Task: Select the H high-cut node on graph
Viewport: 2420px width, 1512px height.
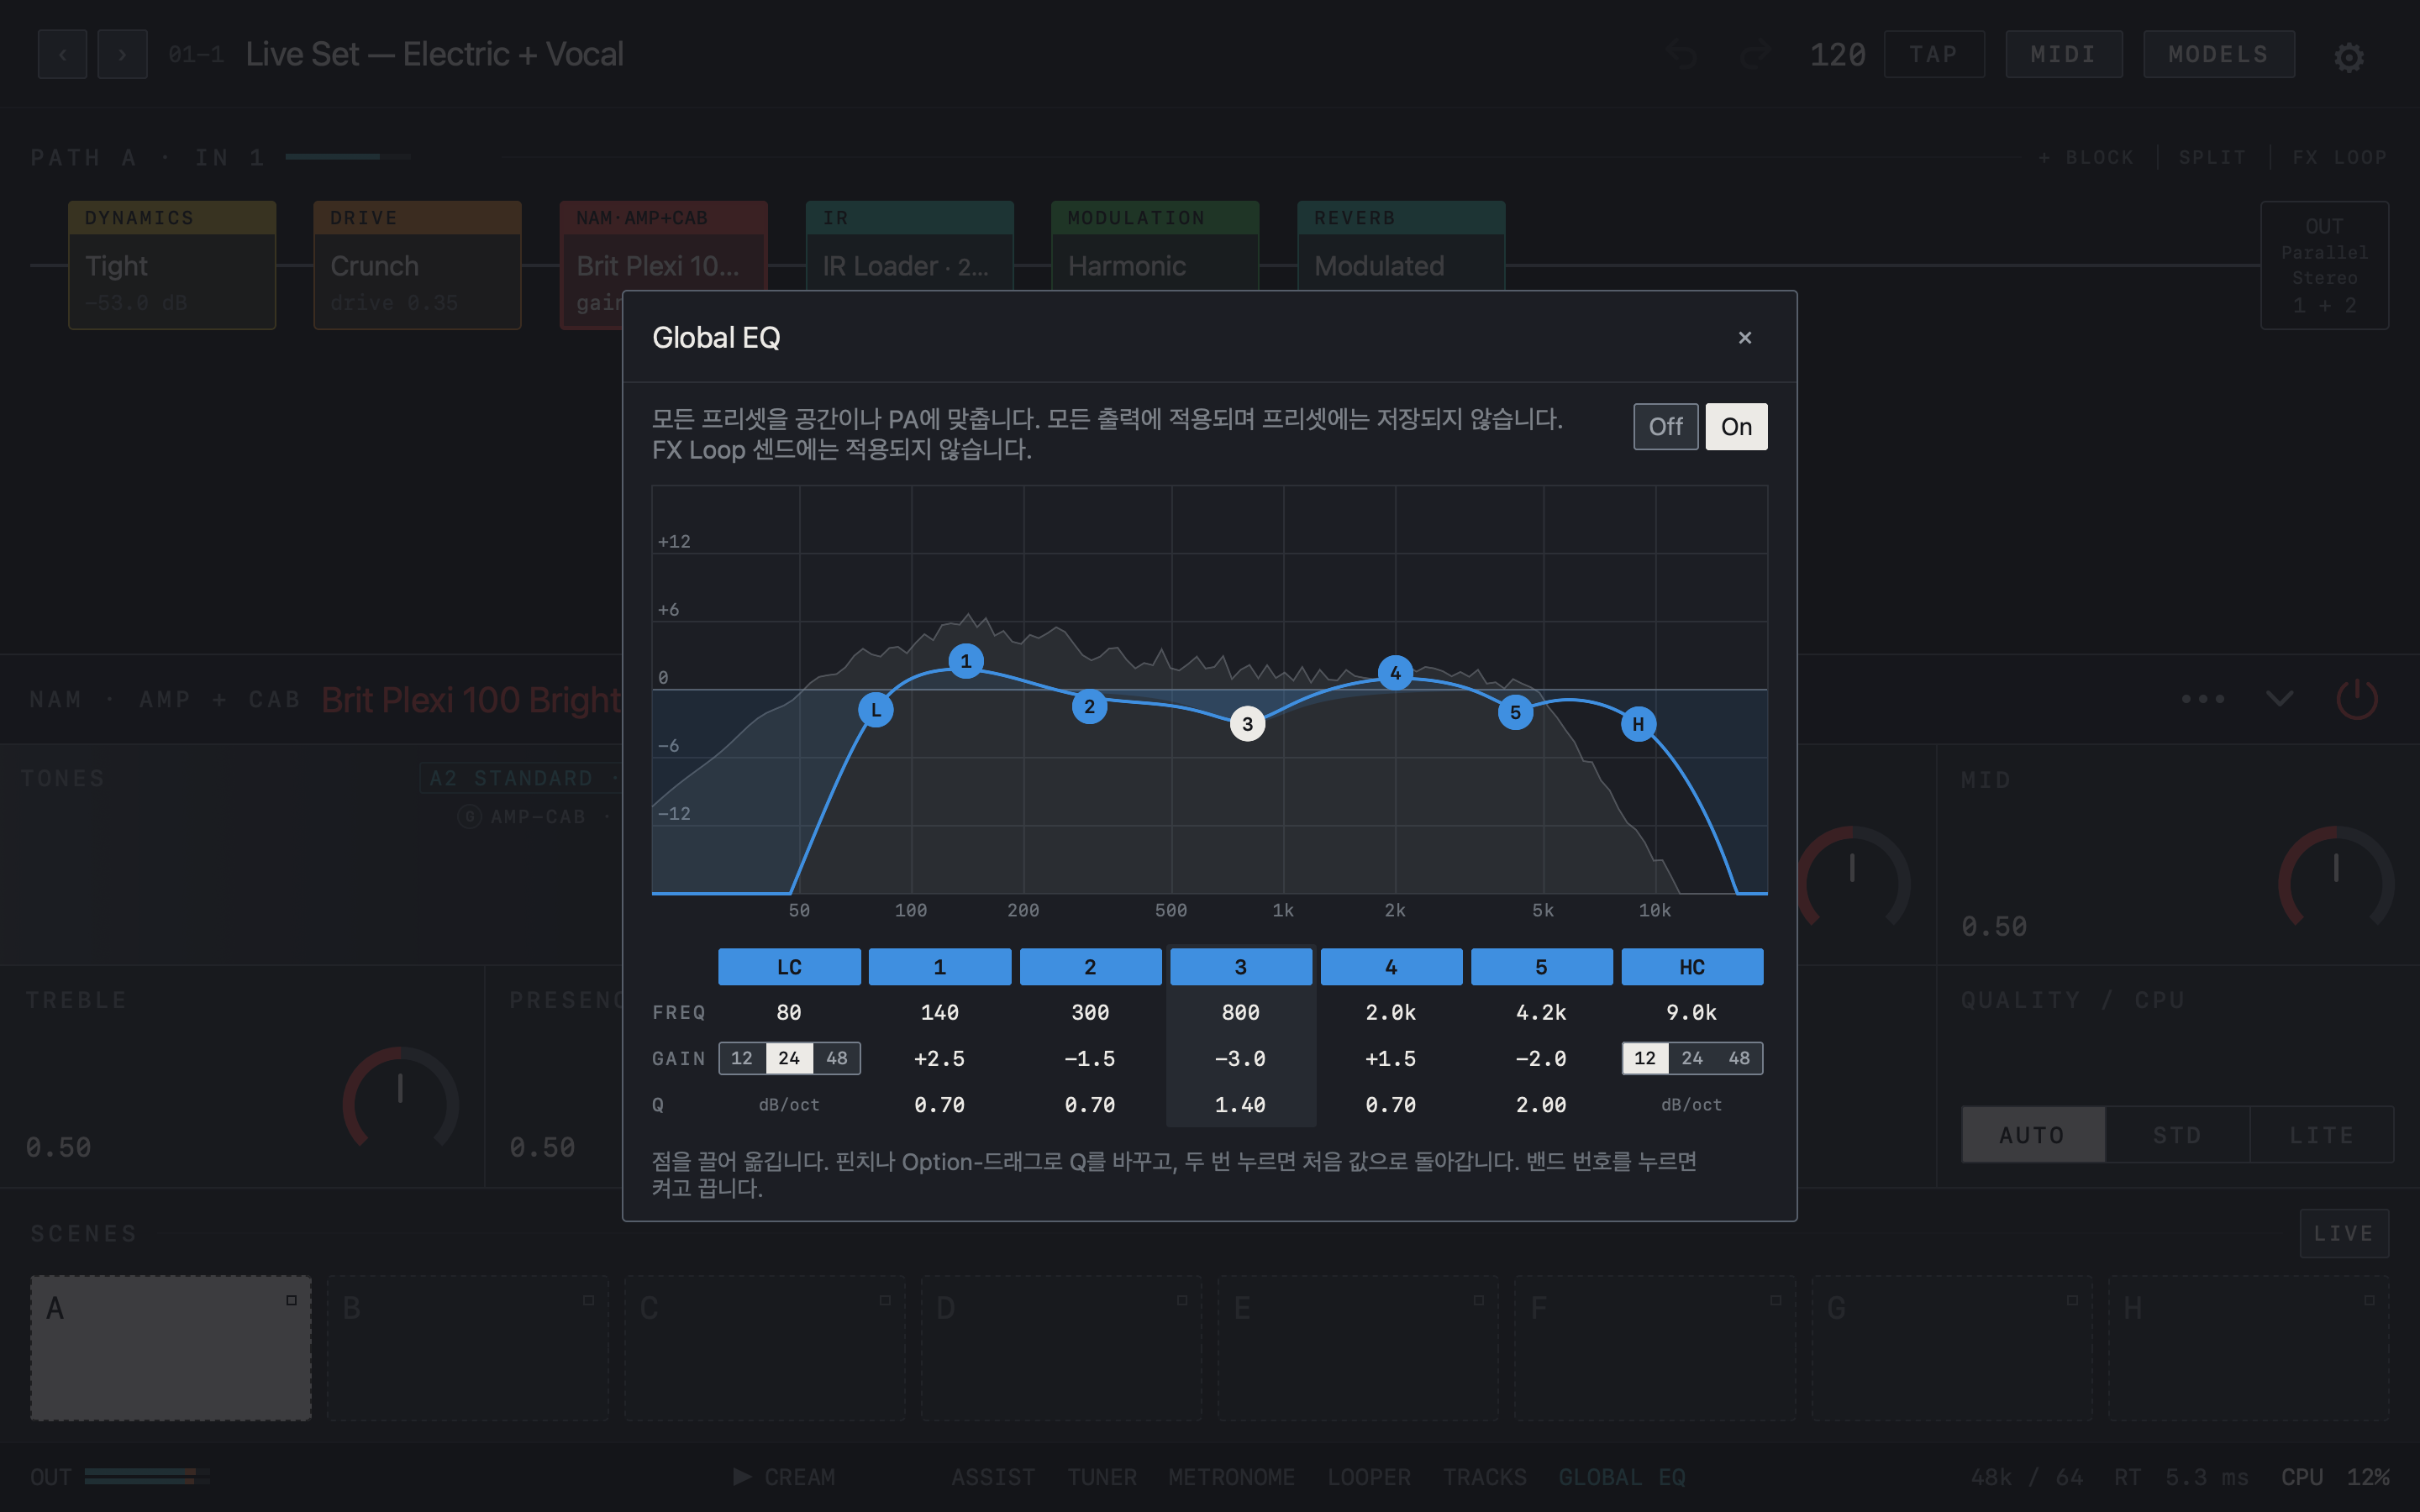Action: (x=1638, y=724)
